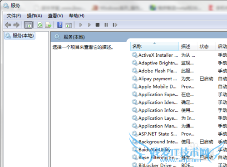The width and height of the screenshot is (227, 167).
Task: Click the Pause service icon
Action: pos(106,25)
